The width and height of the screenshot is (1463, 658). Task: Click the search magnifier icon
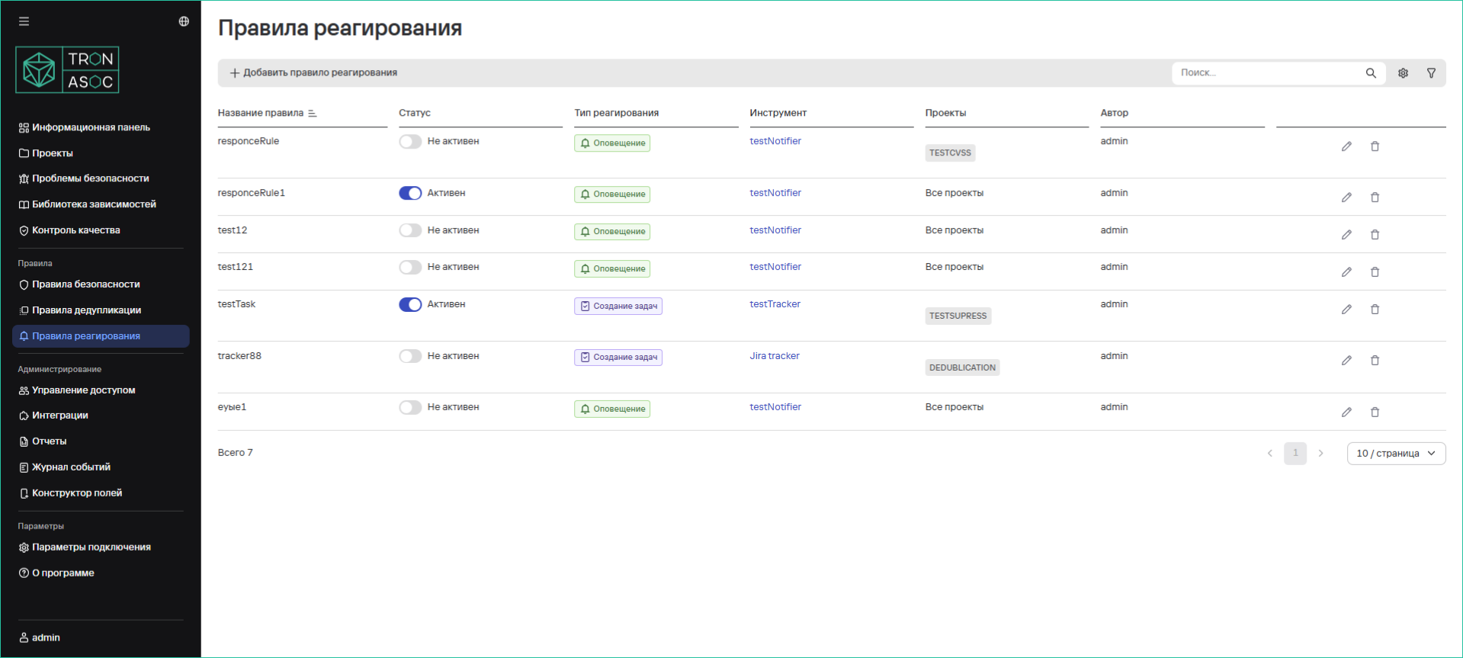tap(1371, 73)
